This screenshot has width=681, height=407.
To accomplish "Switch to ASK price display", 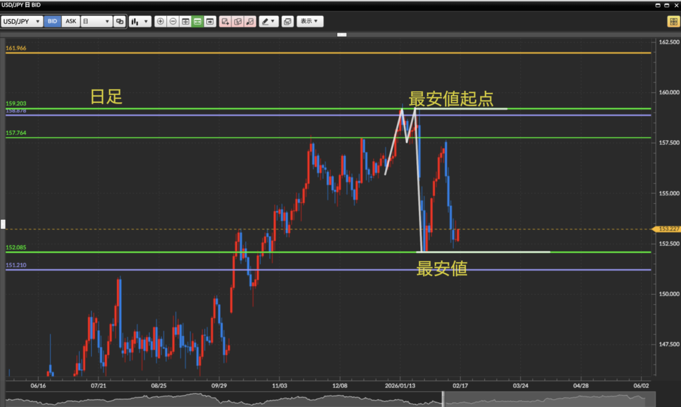I will [x=70, y=21].
